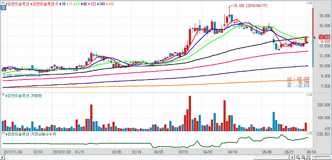Click the -239,001 indicator axis value
The height and width of the screenshot is (160, 332).
pyautogui.click(x=323, y=134)
